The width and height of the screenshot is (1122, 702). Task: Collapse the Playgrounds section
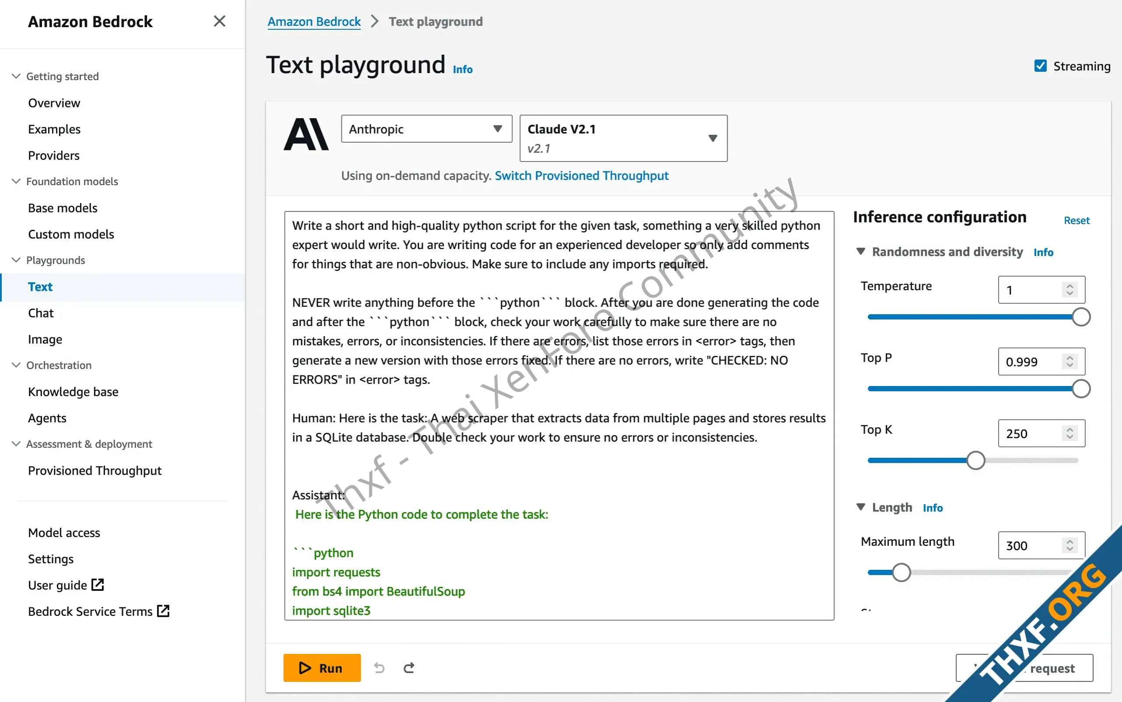click(x=16, y=260)
